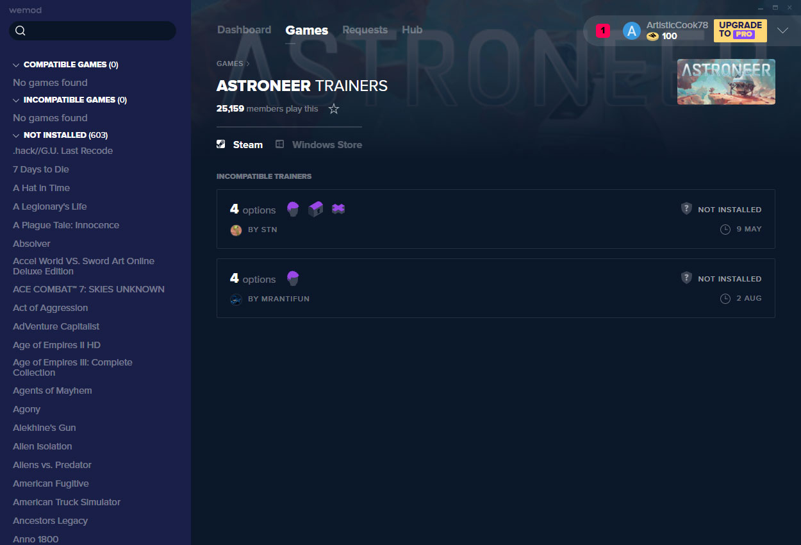Select American Fugitive
801x545 pixels.
(x=51, y=483)
